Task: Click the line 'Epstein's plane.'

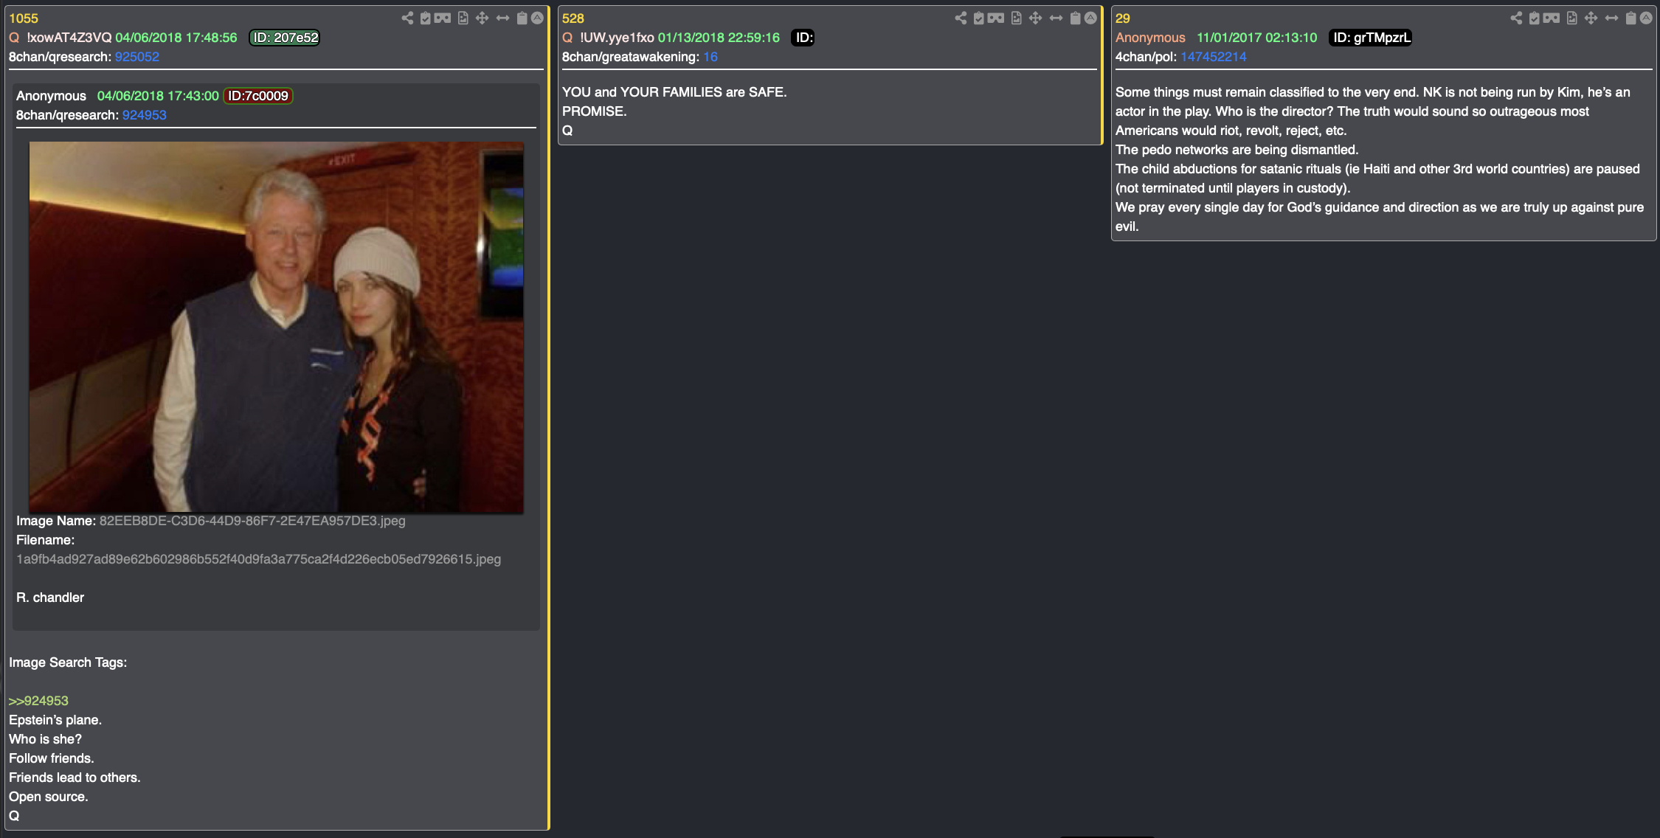Action: pos(55,720)
